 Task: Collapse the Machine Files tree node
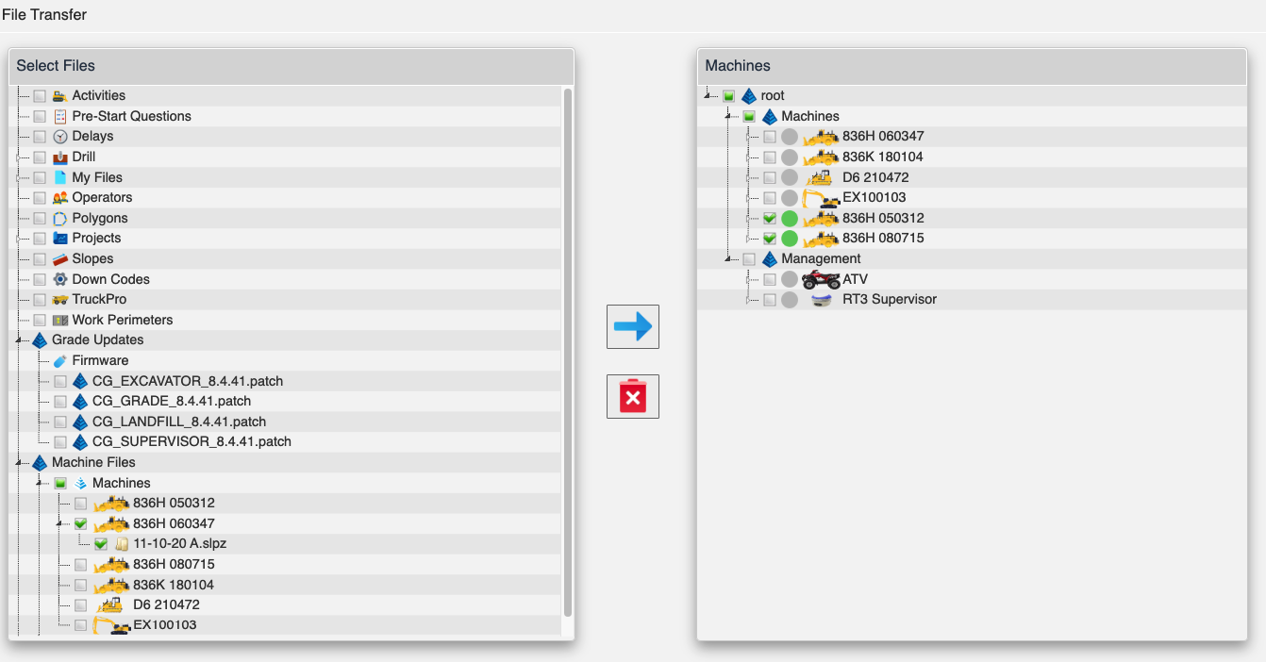pos(19,463)
